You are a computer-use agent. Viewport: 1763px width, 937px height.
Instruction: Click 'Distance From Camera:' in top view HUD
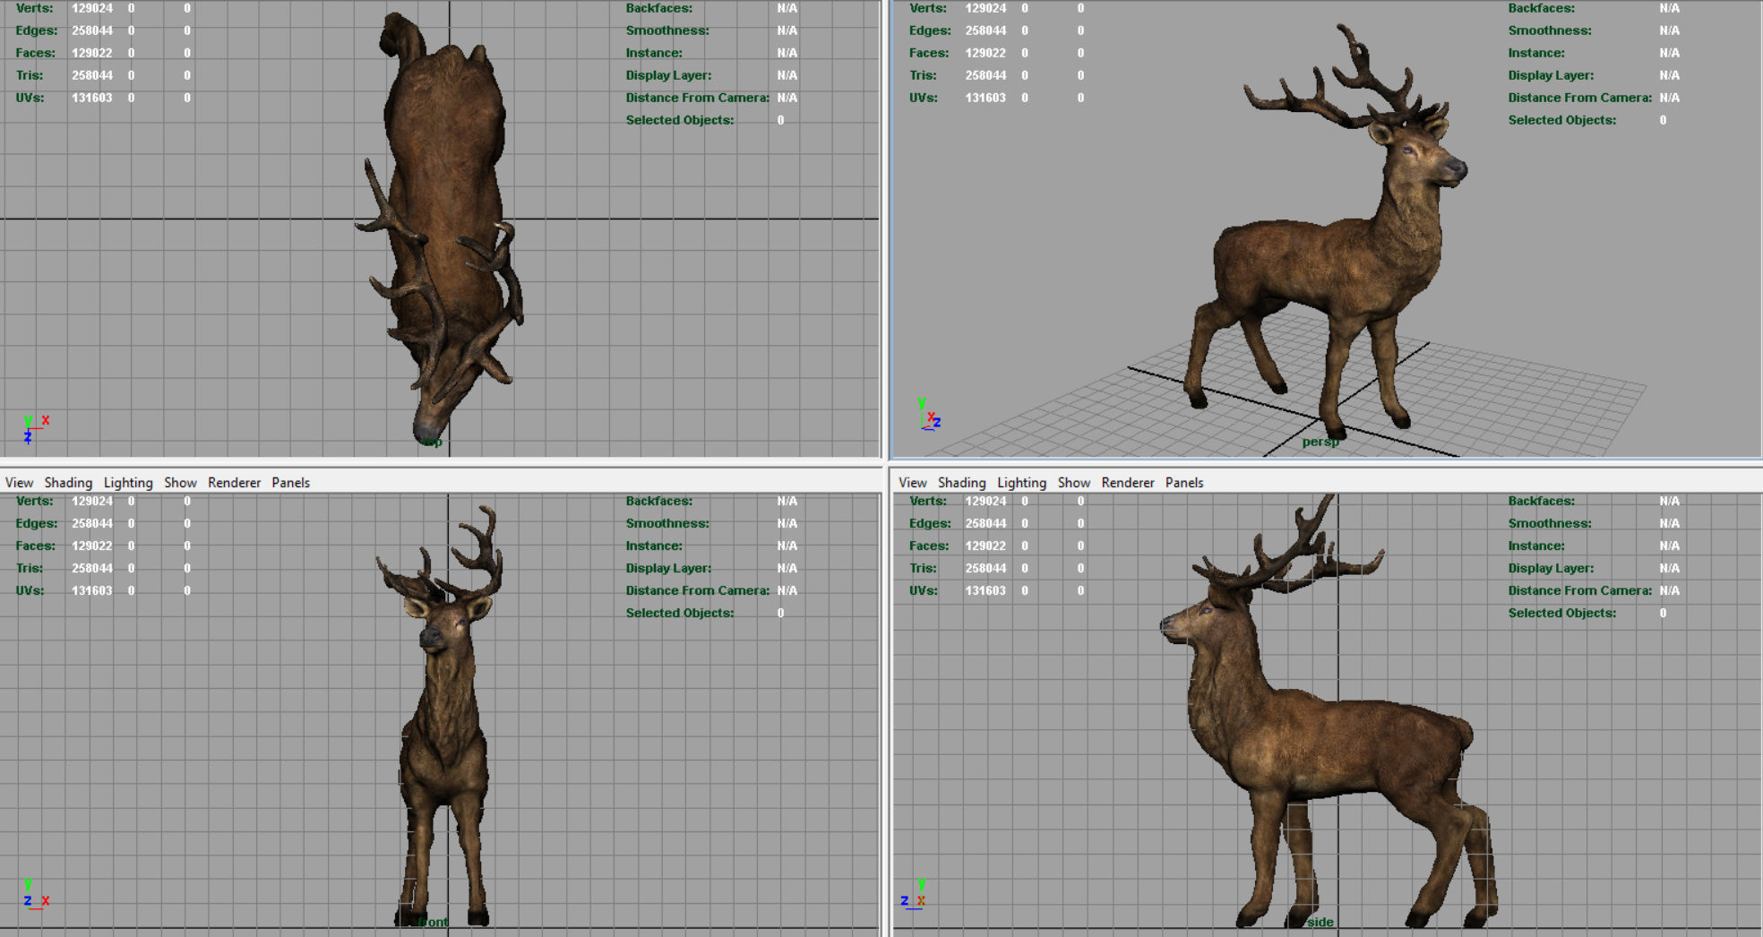697,98
